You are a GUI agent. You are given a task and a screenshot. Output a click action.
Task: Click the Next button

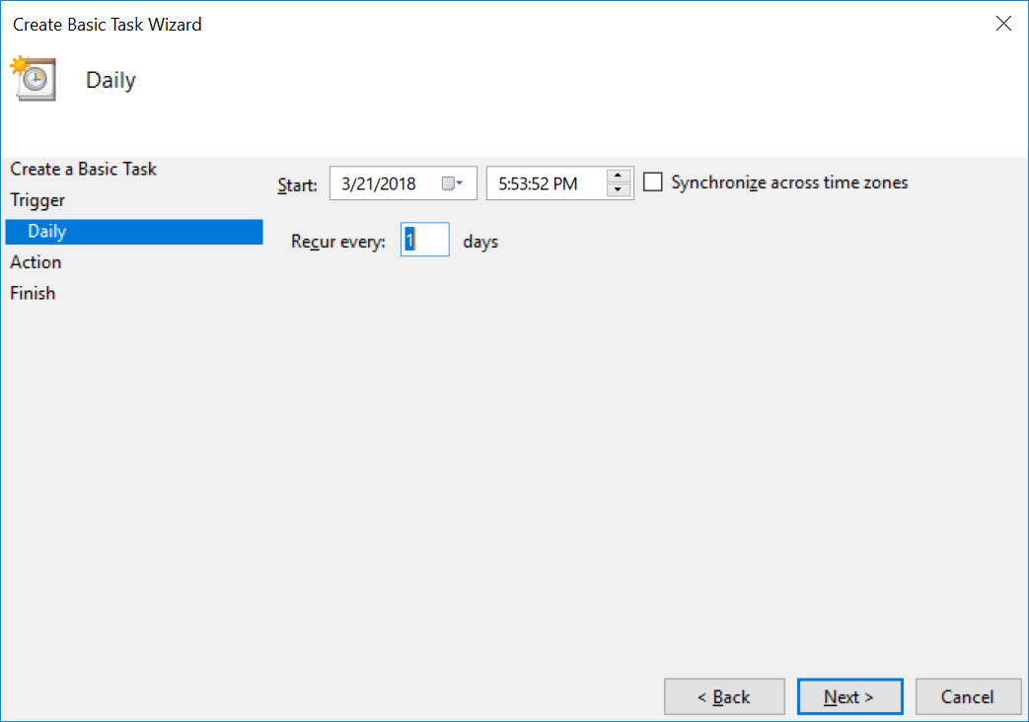tap(849, 696)
